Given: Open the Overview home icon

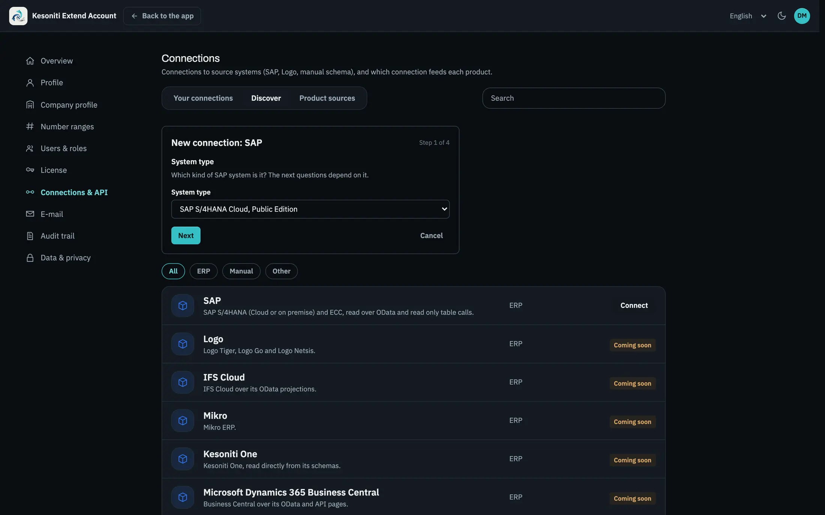Looking at the screenshot, I should pyautogui.click(x=30, y=61).
